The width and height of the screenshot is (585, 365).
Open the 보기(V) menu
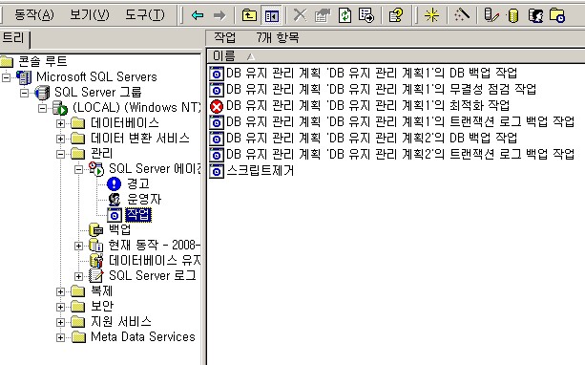point(90,15)
